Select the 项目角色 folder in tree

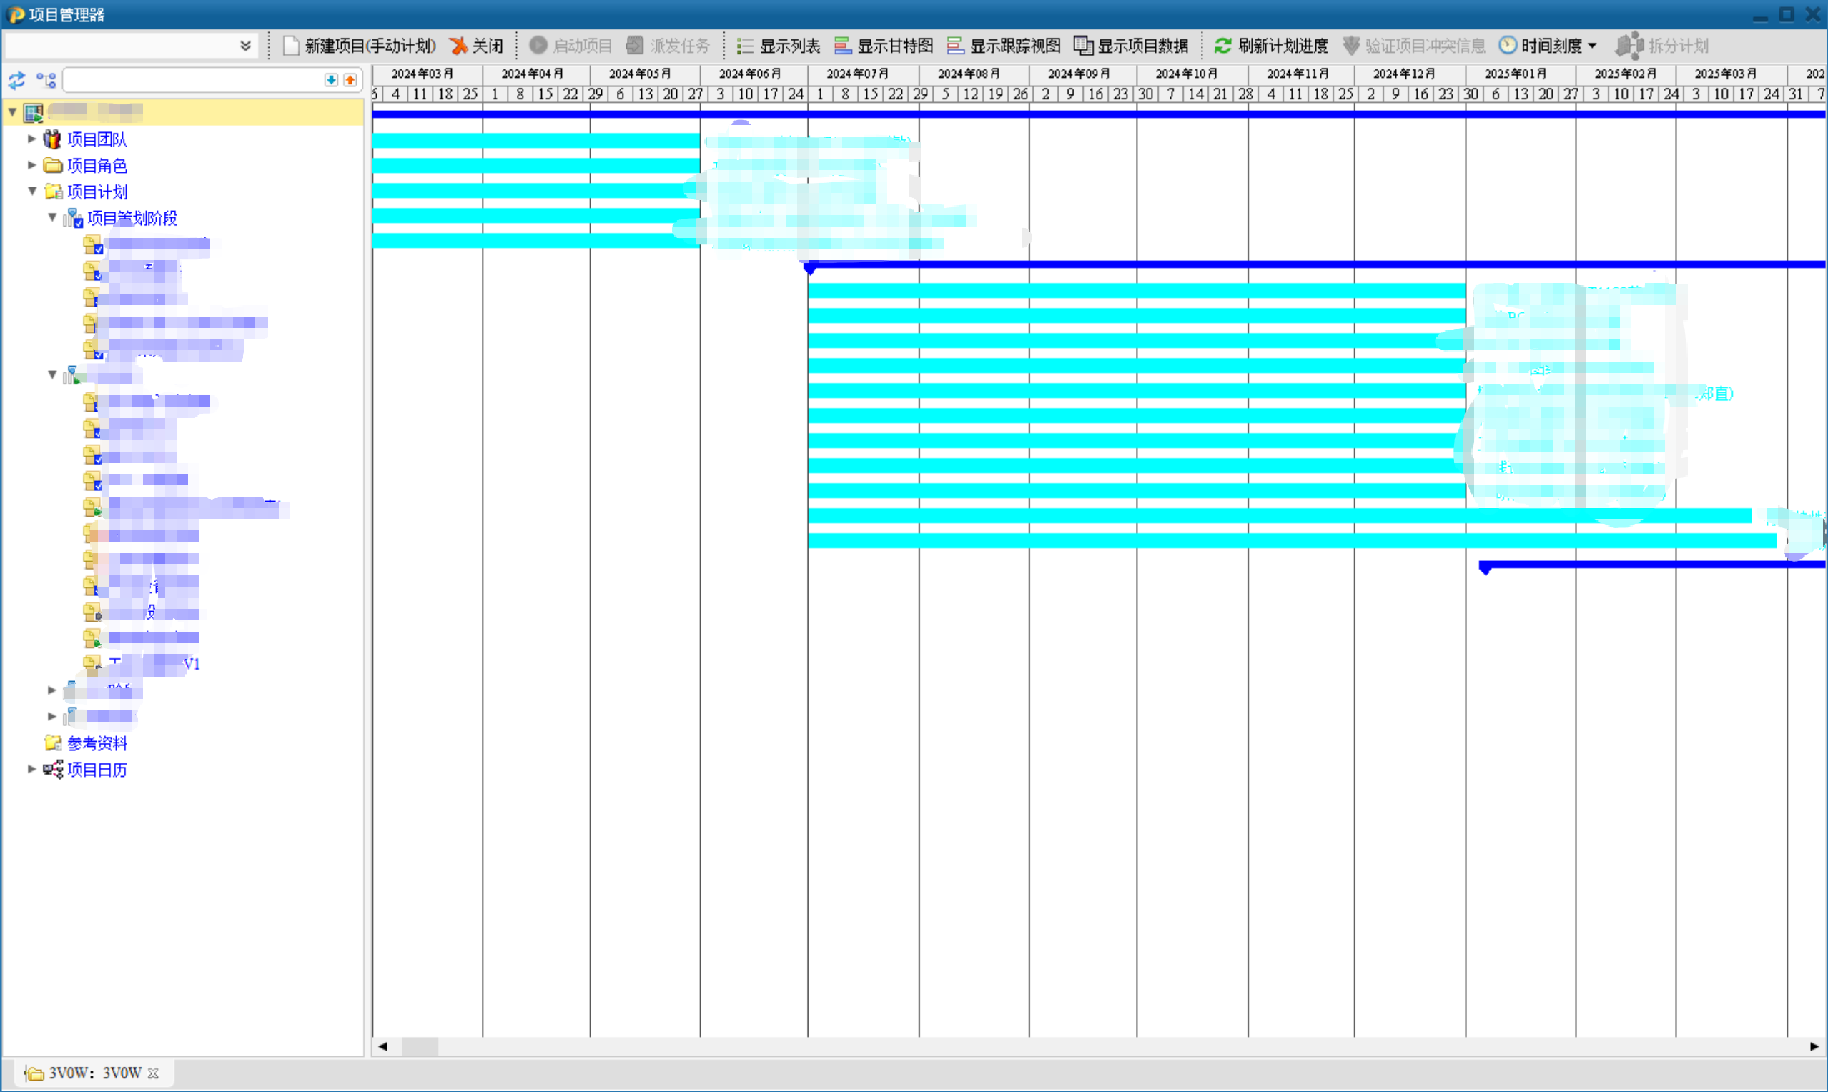97,166
